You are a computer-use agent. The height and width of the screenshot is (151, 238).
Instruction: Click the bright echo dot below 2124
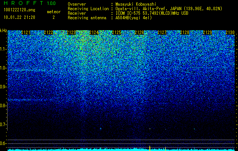pos(101,129)
